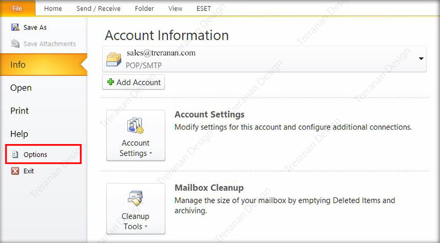Open the Help section
This screenshot has width=440, height=243.
19,134
